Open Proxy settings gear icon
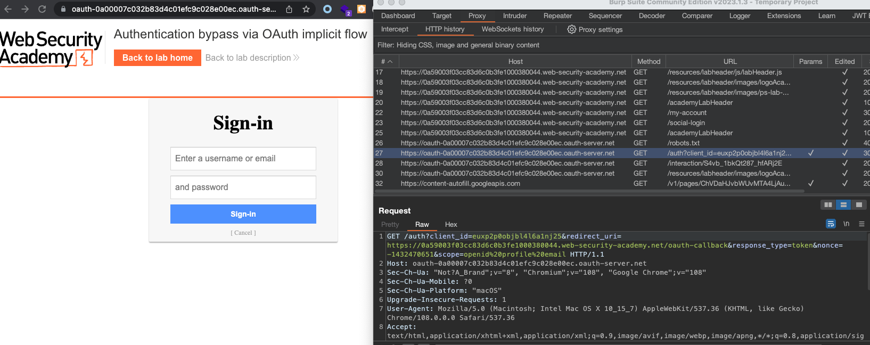The height and width of the screenshot is (345, 870). (571, 29)
